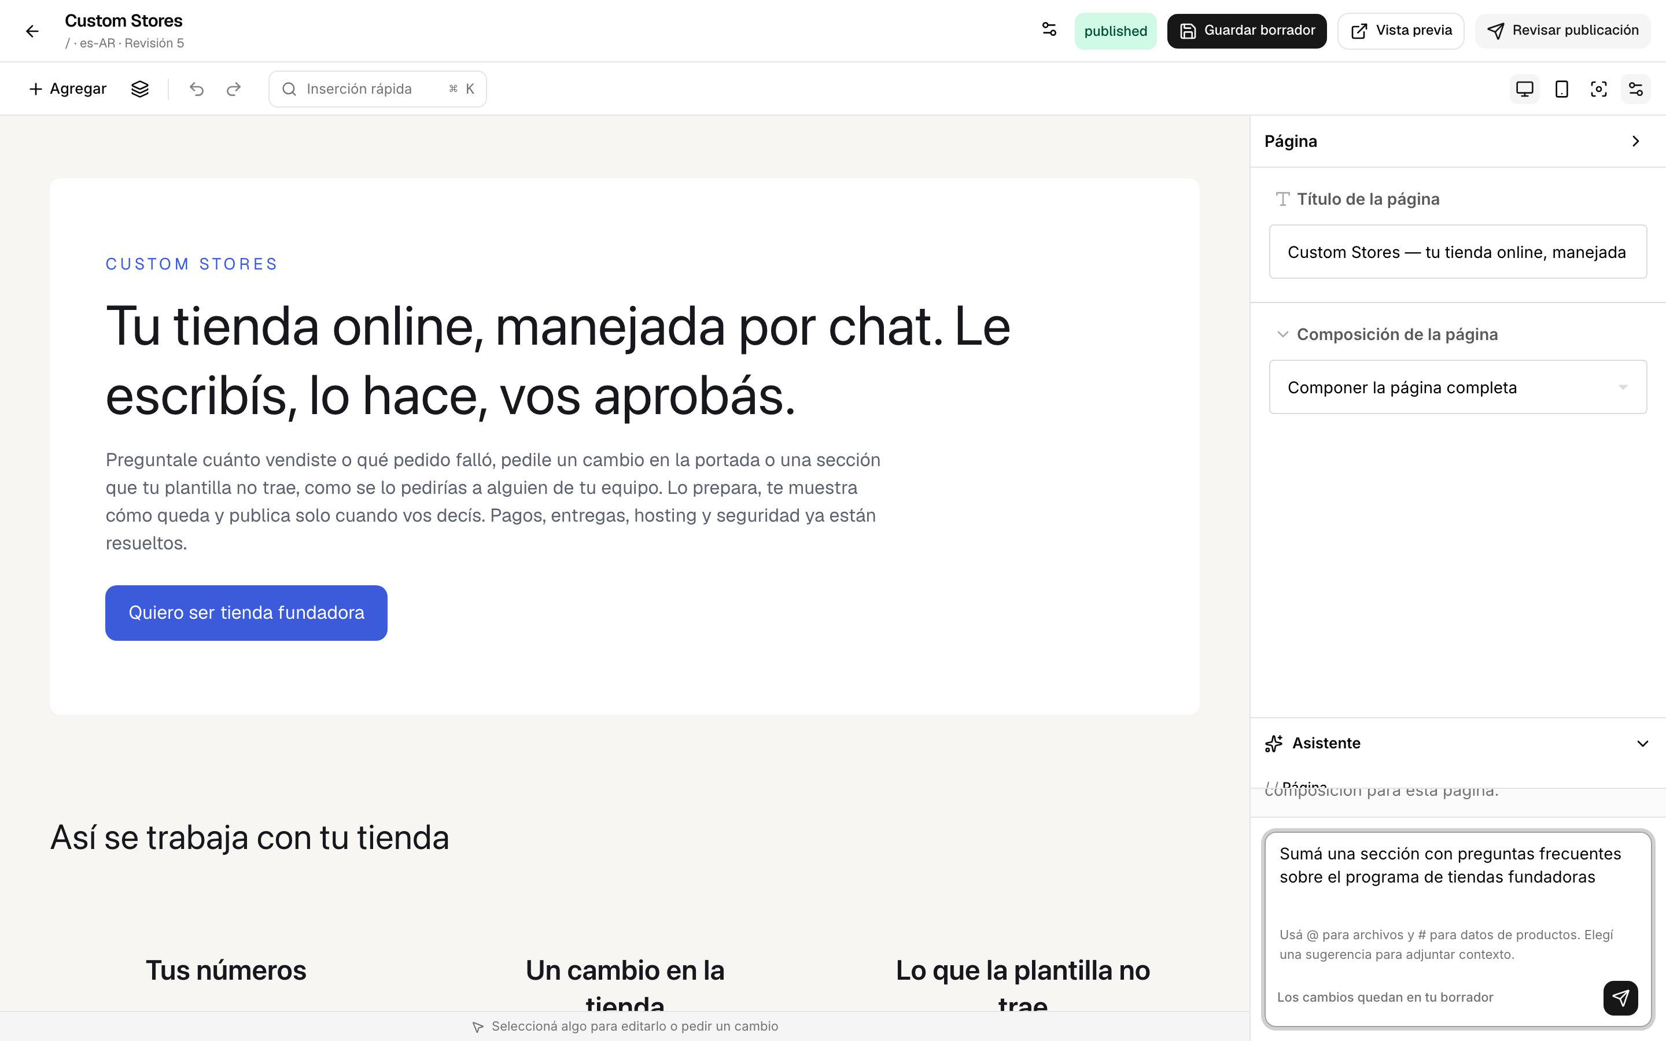Viewport: 1666px width, 1041px height.
Task: Toggle the focus/selection frame icon
Action: pyautogui.click(x=1598, y=89)
